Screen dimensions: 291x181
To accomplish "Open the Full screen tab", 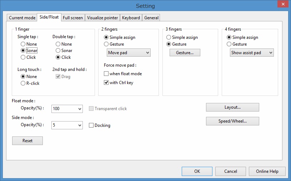I will coord(72,17).
